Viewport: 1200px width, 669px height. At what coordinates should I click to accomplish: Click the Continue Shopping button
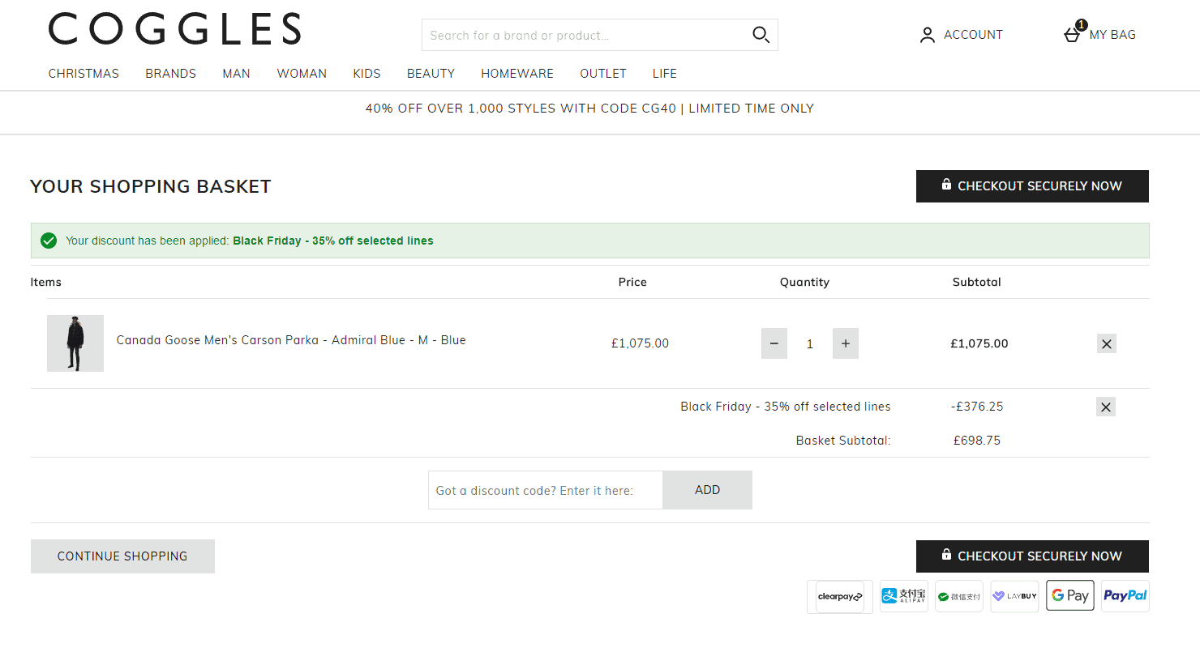(x=122, y=556)
